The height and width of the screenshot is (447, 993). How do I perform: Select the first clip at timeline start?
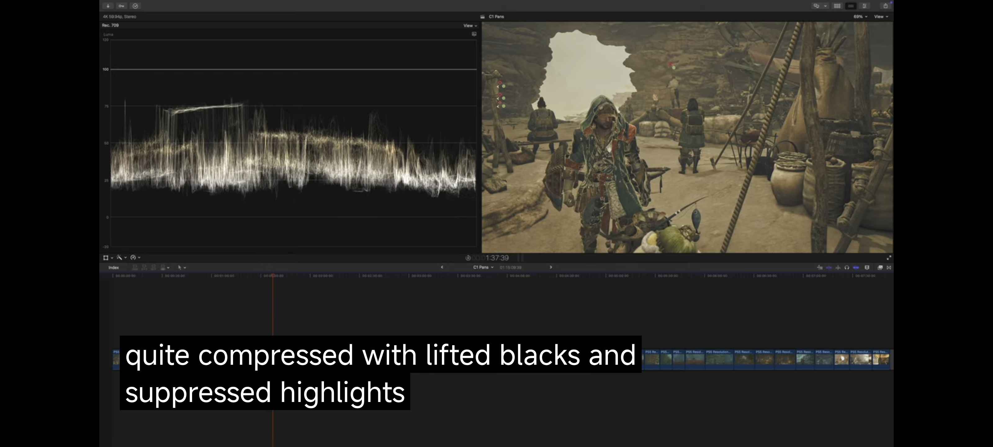(x=116, y=359)
